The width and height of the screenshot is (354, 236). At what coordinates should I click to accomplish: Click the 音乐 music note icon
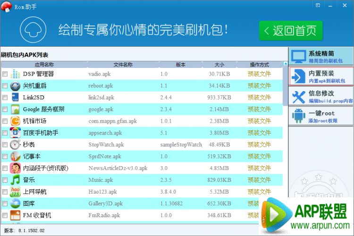tap(15, 180)
